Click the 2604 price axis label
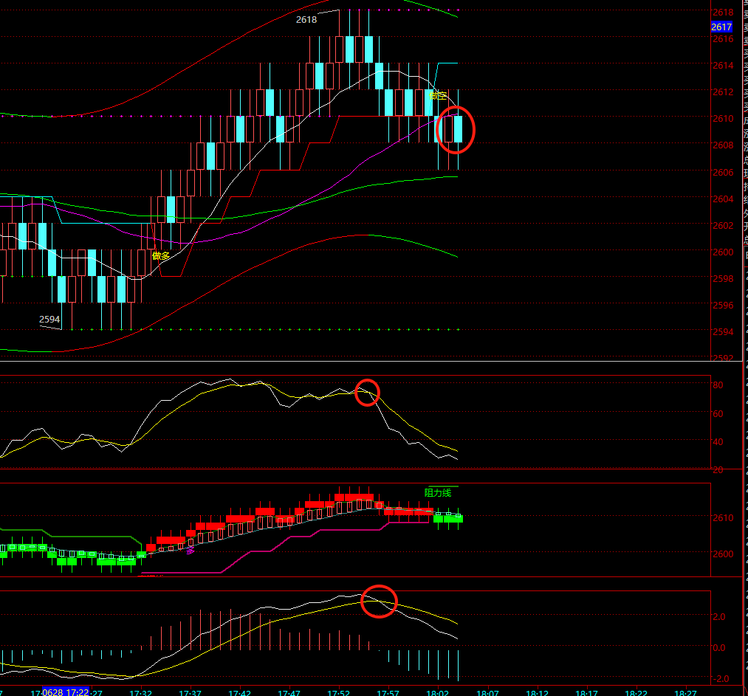 (723, 199)
